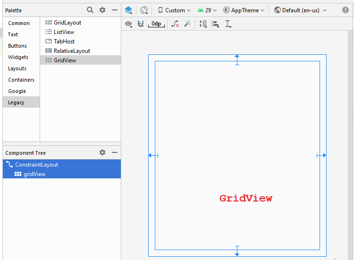Click left constraint handle arrow
This screenshot has height=260, width=354.
point(153,155)
